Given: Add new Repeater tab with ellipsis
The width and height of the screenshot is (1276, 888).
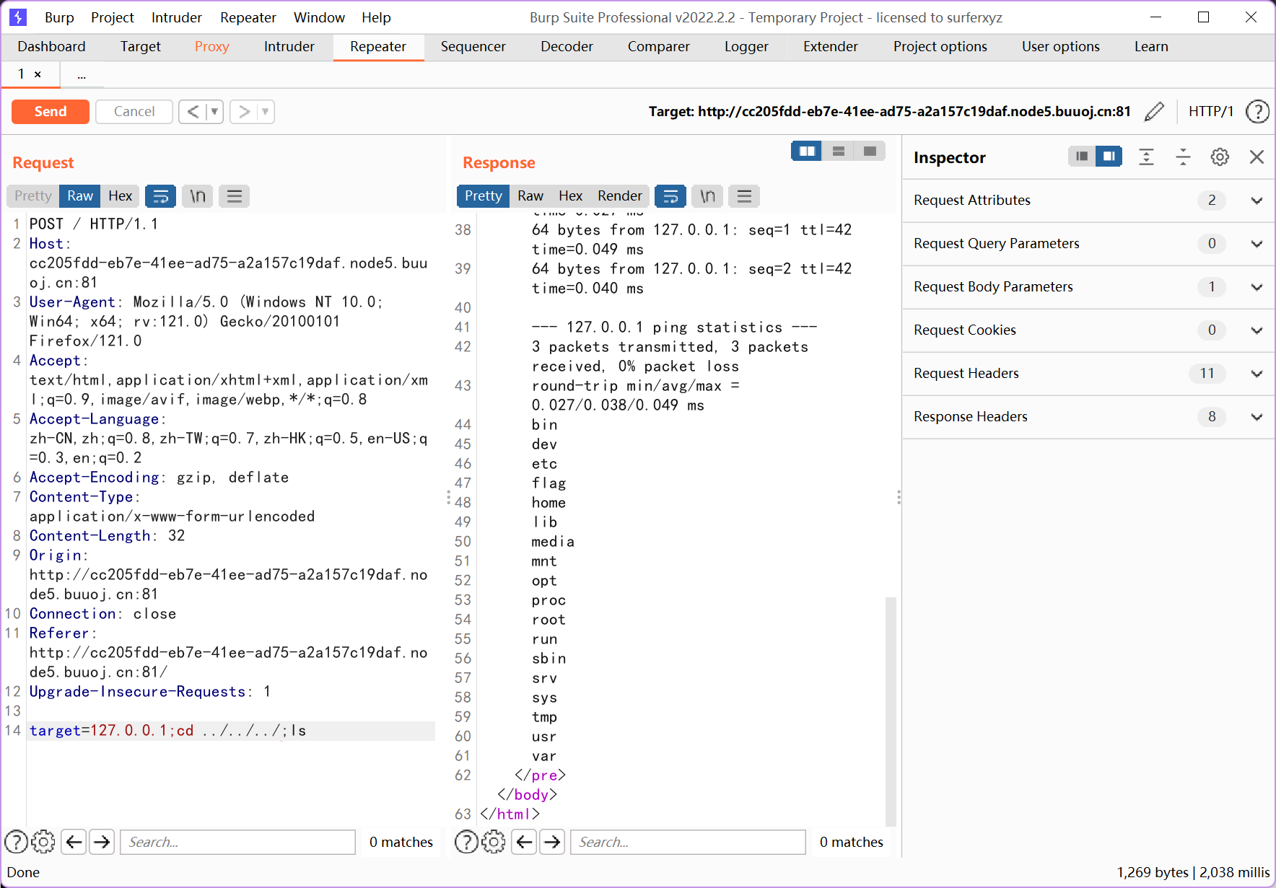Looking at the screenshot, I should tap(82, 75).
